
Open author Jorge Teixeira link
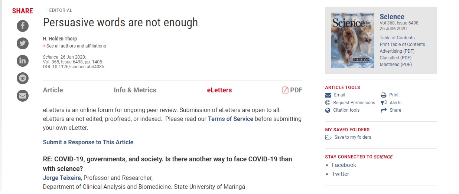62,178
